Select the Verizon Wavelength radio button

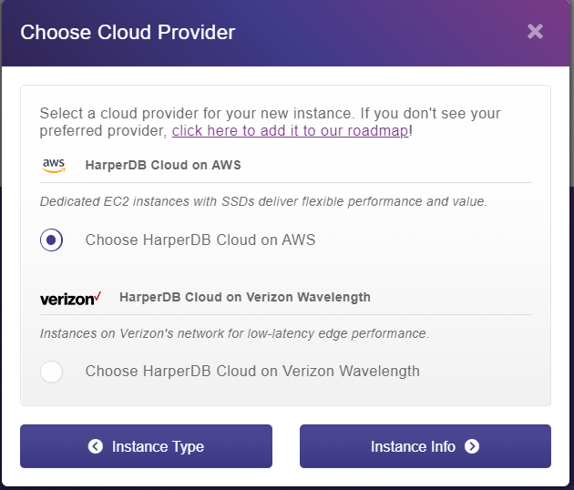52,372
